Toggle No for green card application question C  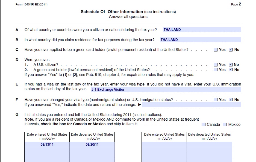pos(231,50)
